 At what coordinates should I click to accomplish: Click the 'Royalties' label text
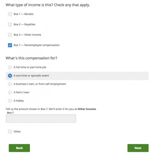pyautogui.click(x=30, y=24)
